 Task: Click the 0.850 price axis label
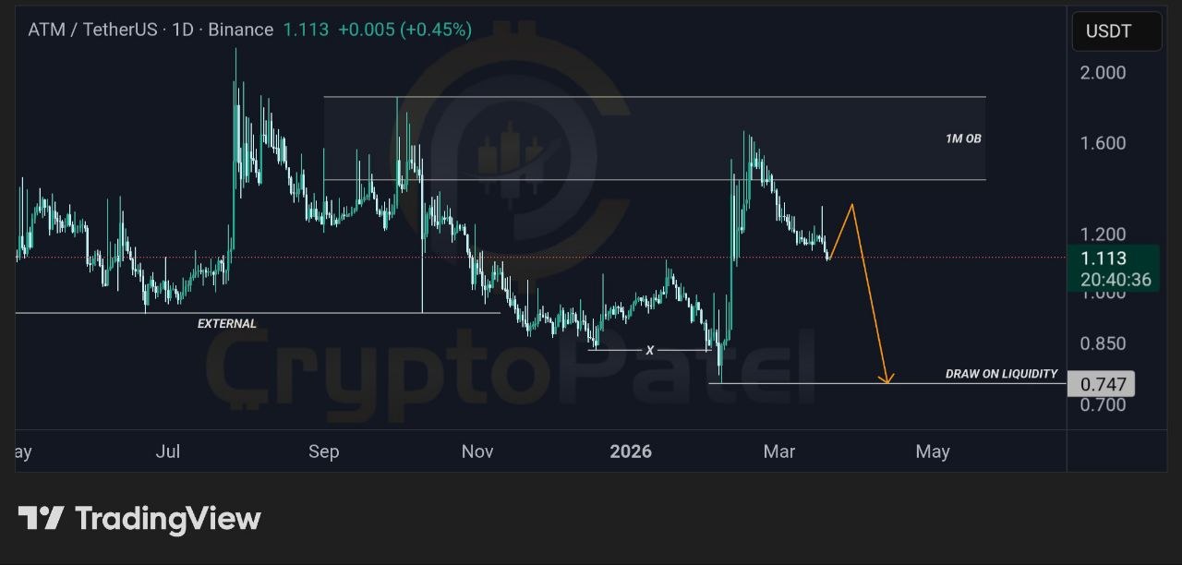[x=1103, y=343]
